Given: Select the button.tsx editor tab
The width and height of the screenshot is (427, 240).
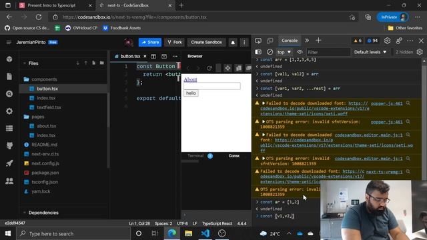Looking at the screenshot, I should click(x=130, y=56).
